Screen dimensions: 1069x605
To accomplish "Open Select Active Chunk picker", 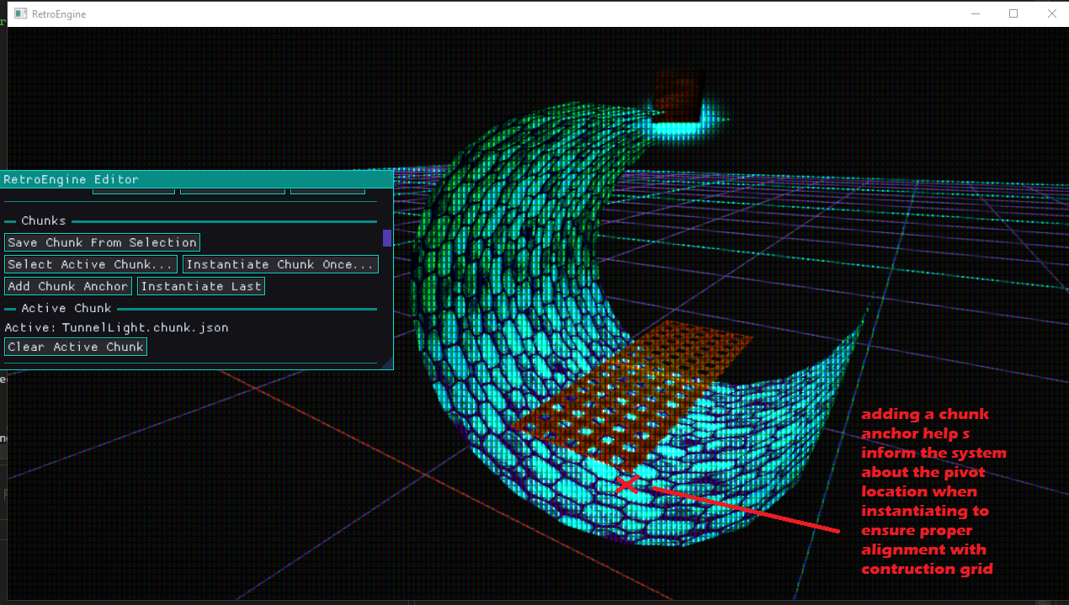I will coord(90,263).
